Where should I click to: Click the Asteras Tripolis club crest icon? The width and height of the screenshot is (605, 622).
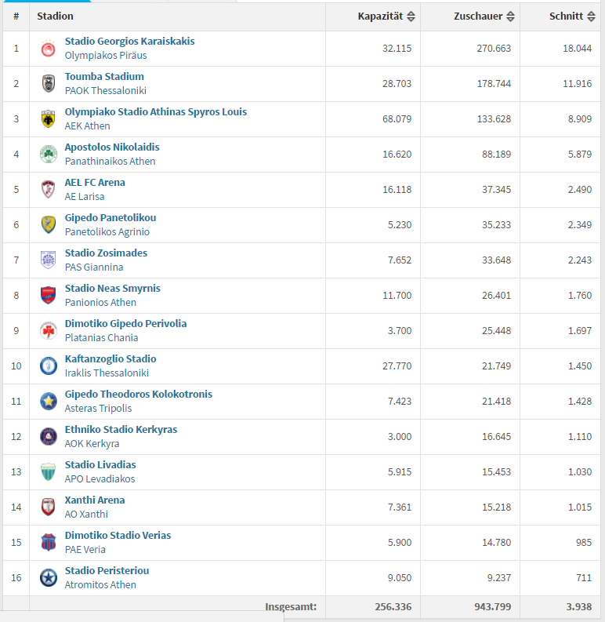(49, 402)
